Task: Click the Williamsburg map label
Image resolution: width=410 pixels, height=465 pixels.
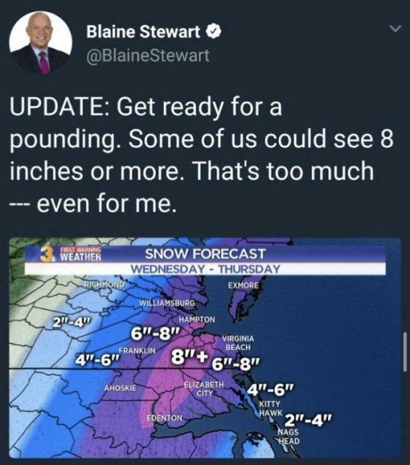Action: click(x=167, y=304)
